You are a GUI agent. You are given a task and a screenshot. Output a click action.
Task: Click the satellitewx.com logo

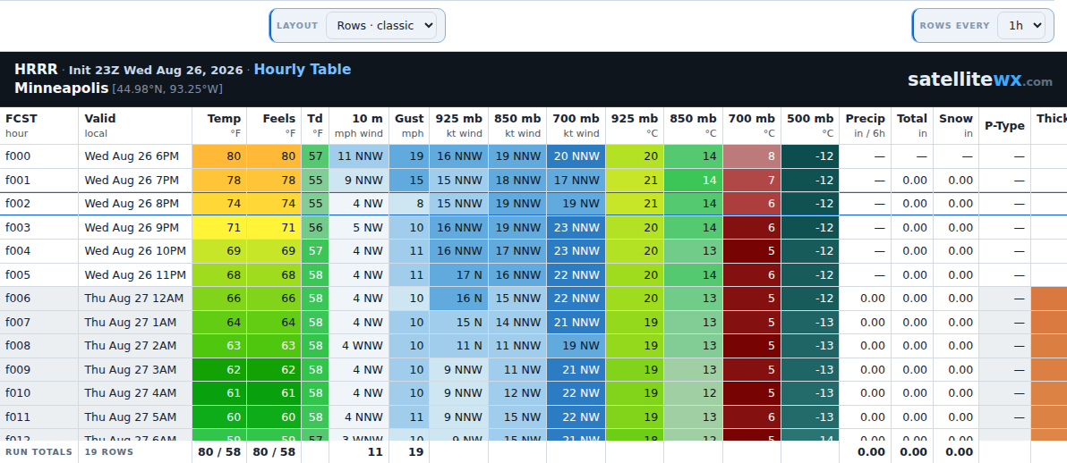tap(979, 80)
